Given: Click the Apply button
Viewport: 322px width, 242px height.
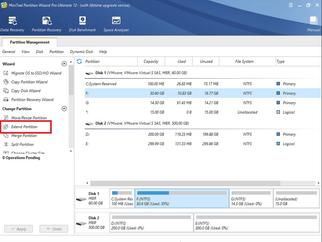Looking at the screenshot, I should (x=19, y=229).
